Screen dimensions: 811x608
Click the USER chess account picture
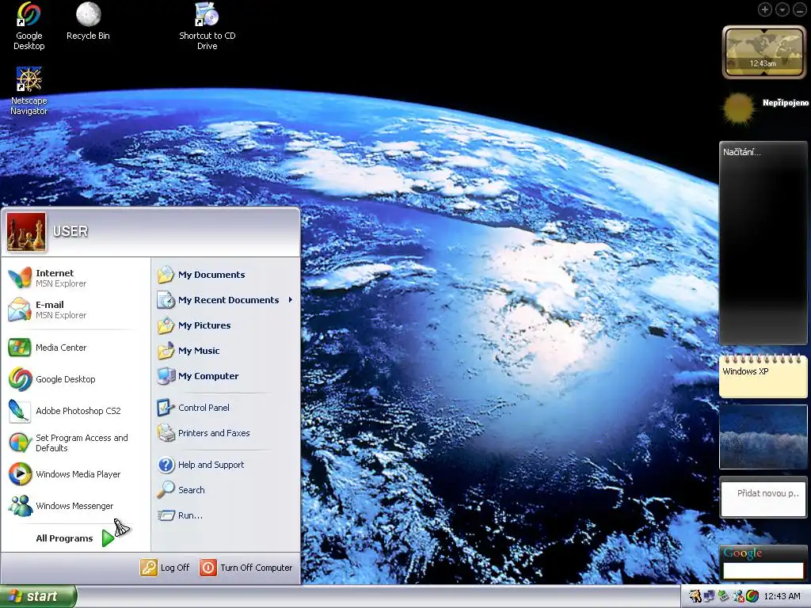pos(26,232)
